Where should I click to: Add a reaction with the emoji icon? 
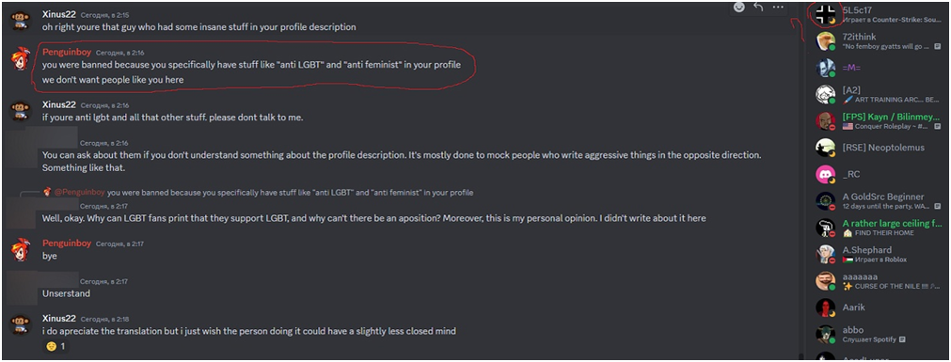(x=738, y=8)
